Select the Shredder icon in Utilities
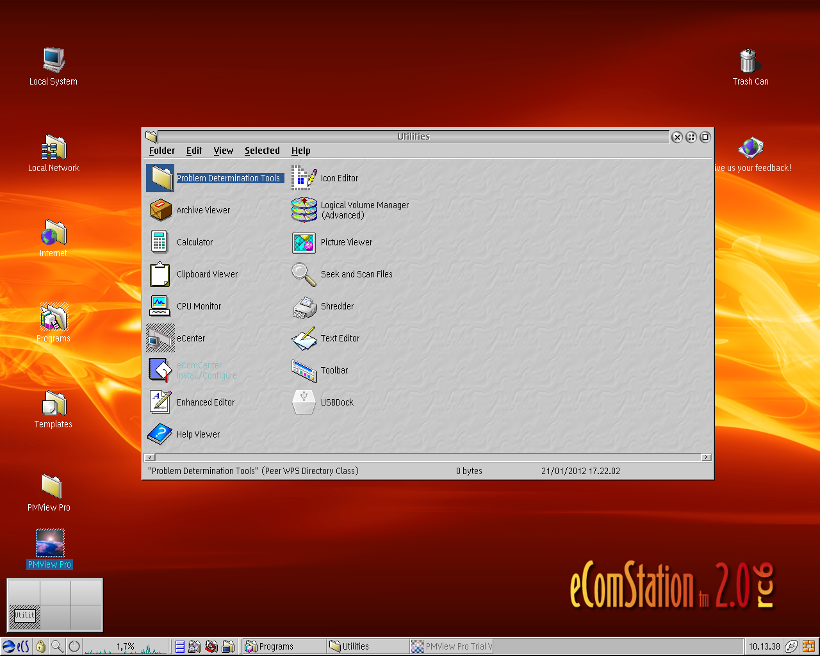Screen dimensions: 820x656 coord(304,306)
